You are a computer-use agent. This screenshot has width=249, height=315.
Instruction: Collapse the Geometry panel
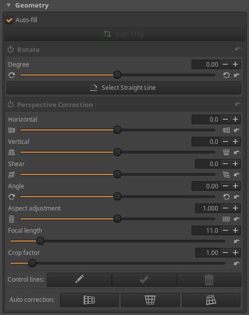[x=9, y=5]
